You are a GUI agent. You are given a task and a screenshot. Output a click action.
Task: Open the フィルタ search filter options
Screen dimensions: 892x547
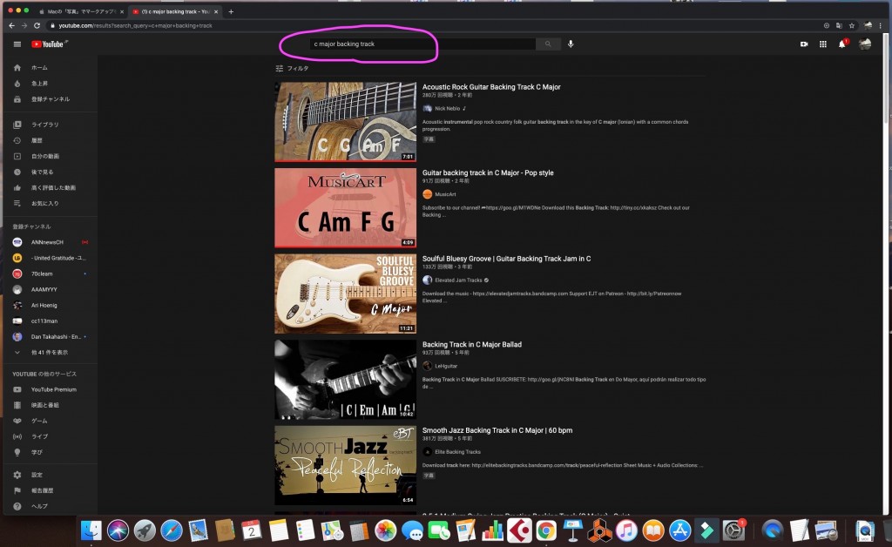point(292,68)
